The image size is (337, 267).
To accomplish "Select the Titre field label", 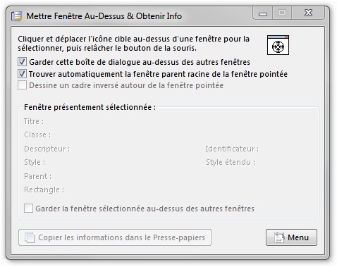I will [34, 121].
